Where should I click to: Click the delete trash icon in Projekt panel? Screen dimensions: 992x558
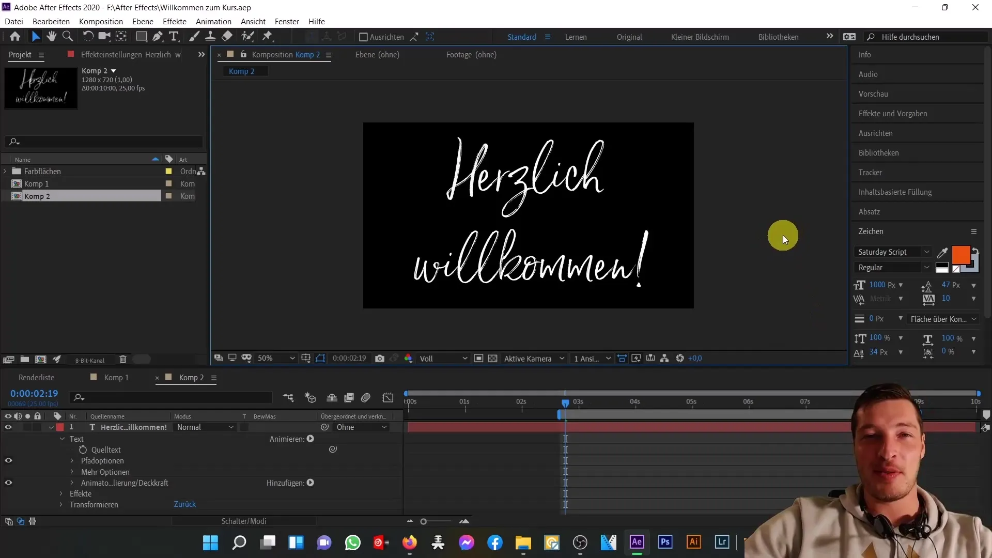tap(123, 360)
